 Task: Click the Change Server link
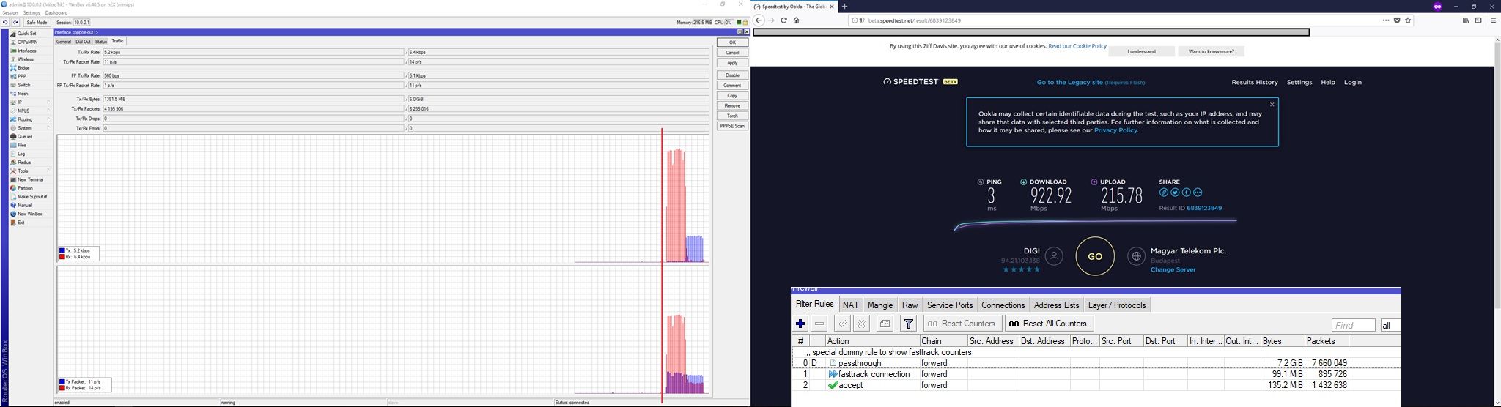1173,269
